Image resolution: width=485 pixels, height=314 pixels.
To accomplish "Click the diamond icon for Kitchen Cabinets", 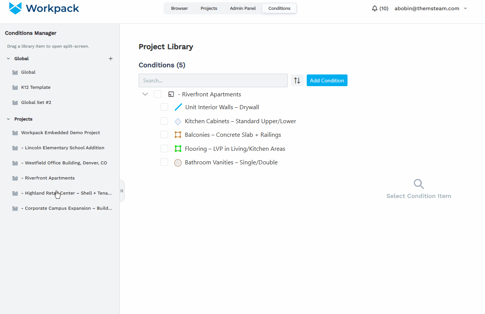I will [x=178, y=121].
